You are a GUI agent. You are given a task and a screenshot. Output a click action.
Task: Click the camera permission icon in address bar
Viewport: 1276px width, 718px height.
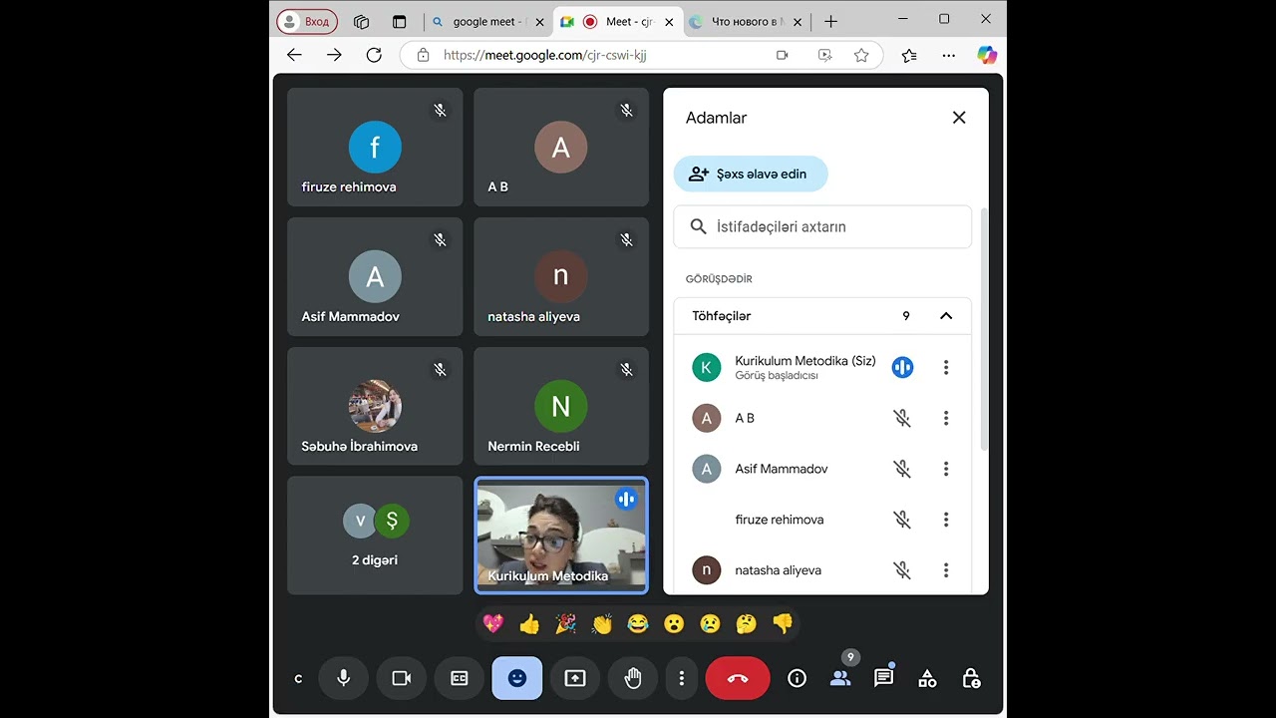pyautogui.click(x=783, y=55)
